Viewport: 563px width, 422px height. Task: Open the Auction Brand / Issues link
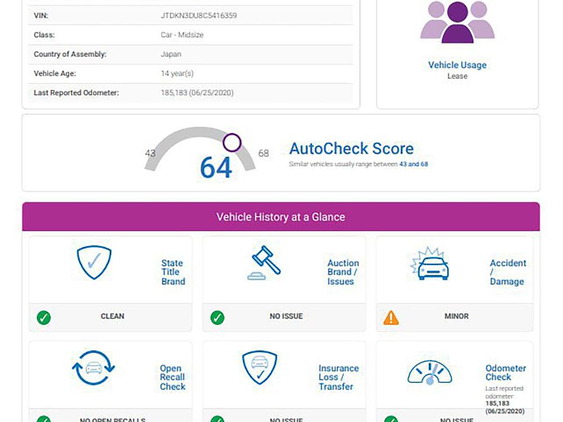tap(343, 272)
